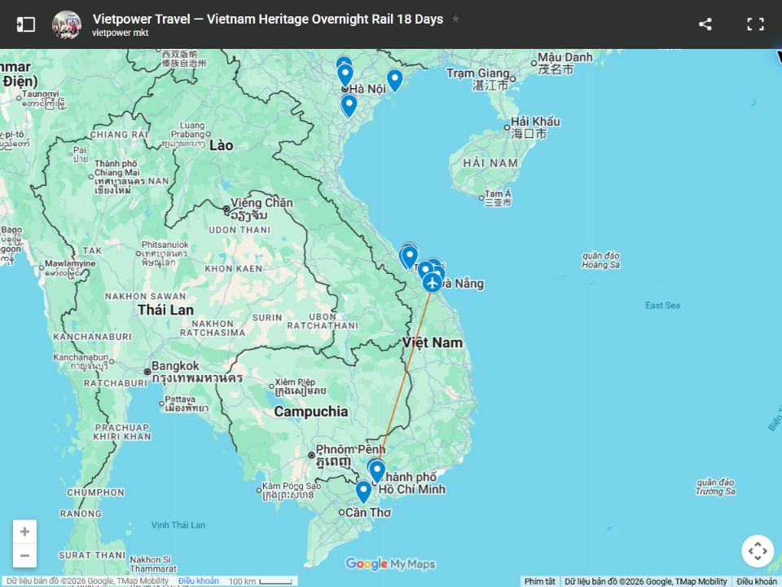Click the pin marker near Cần Thơ
The image size is (782, 587).
[x=363, y=491]
